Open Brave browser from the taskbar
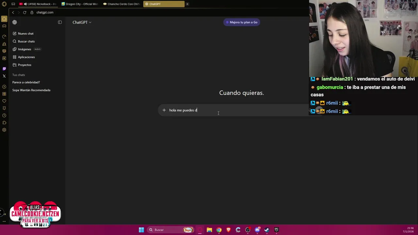 point(229,230)
